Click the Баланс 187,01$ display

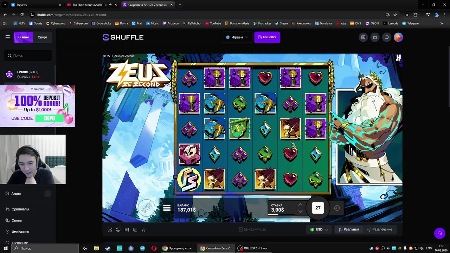187,208
